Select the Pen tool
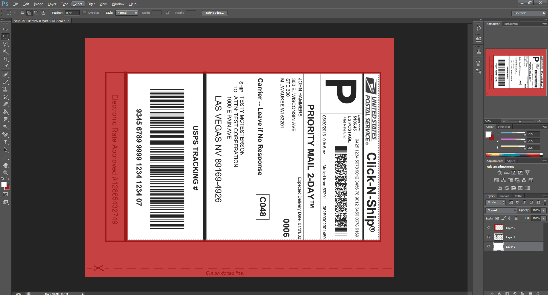The image size is (548, 295). pyautogui.click(x=5, y=135)
